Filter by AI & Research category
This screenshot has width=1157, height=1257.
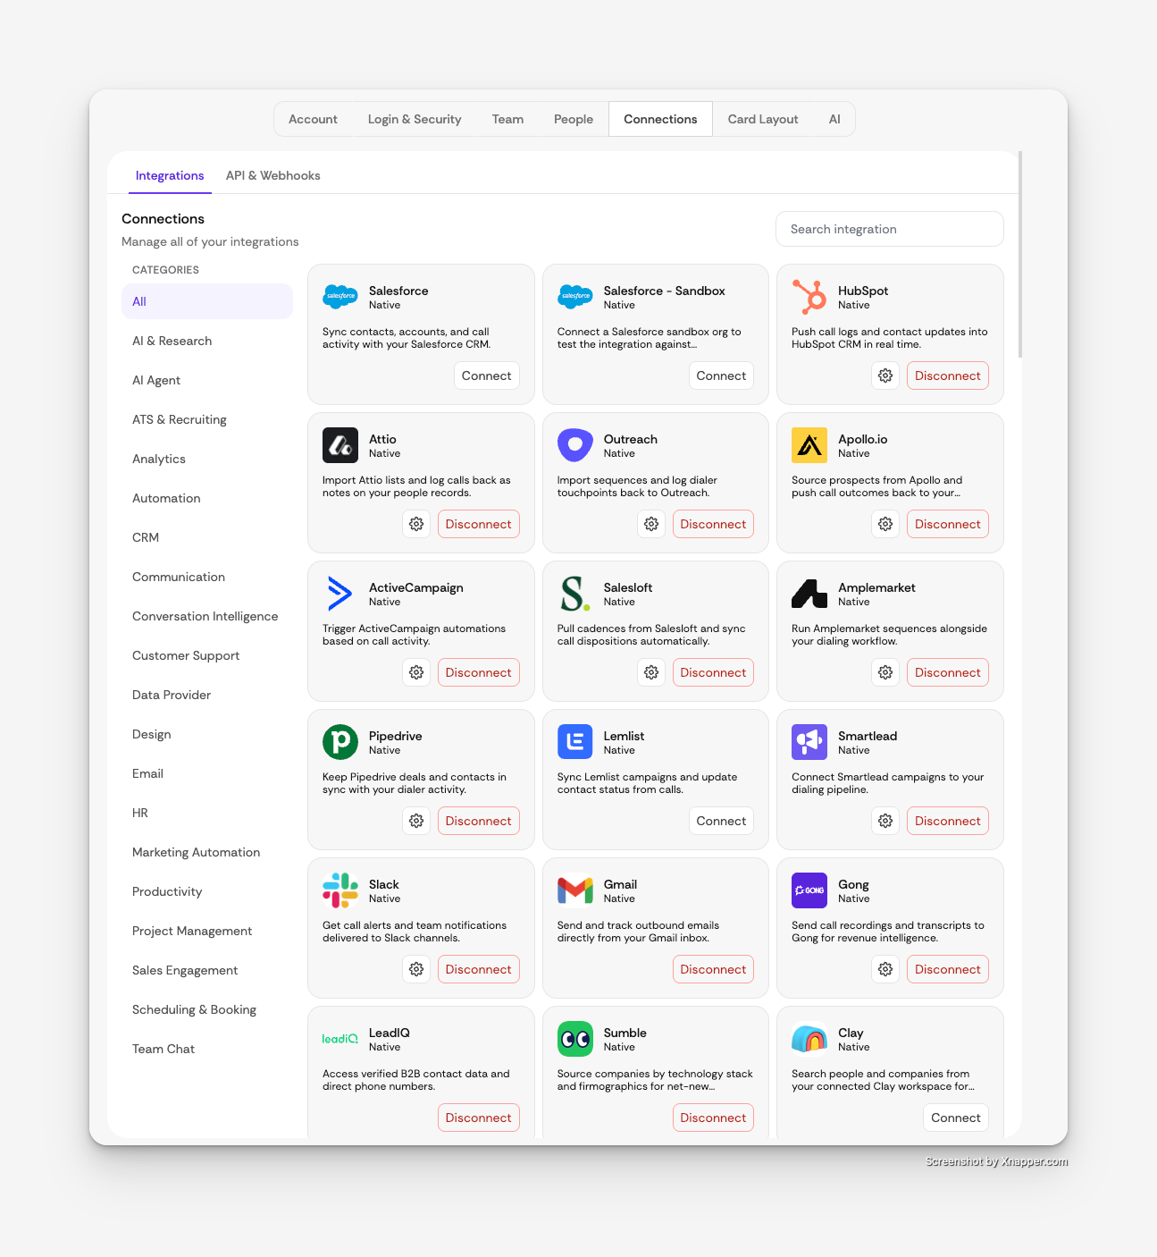(x=207, y=341)
